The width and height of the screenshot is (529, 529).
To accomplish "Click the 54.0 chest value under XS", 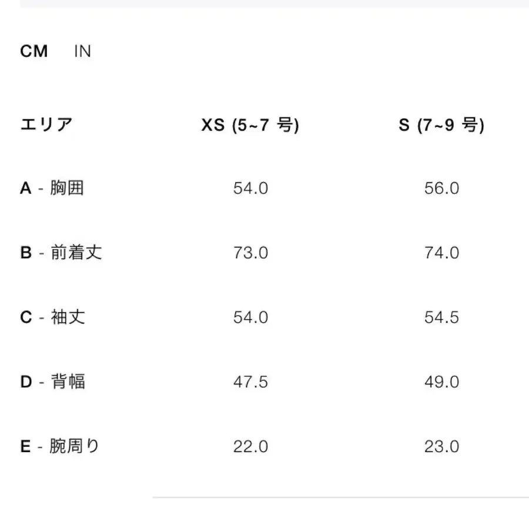I will (251, 189).
